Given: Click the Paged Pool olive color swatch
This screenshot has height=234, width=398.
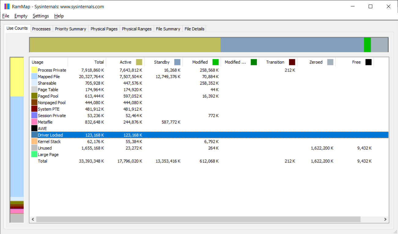Looking at the screenshot, I should [34, 96].
